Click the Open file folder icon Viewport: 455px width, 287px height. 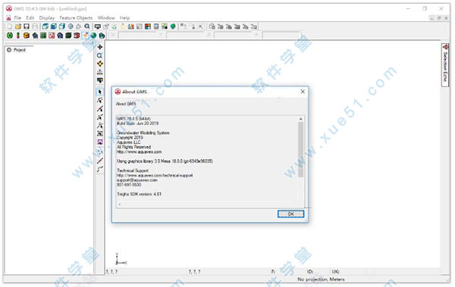[18, 27]
